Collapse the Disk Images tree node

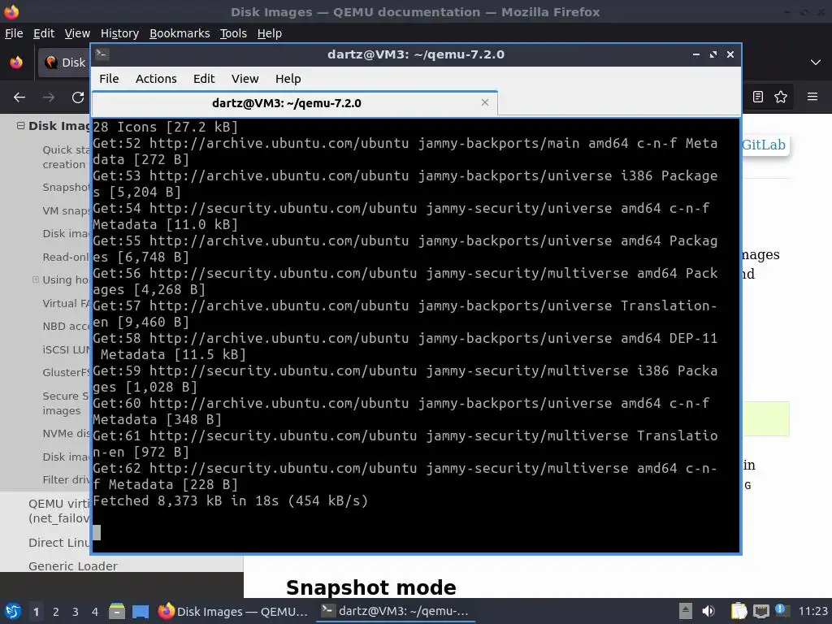[x=20, y=126]
